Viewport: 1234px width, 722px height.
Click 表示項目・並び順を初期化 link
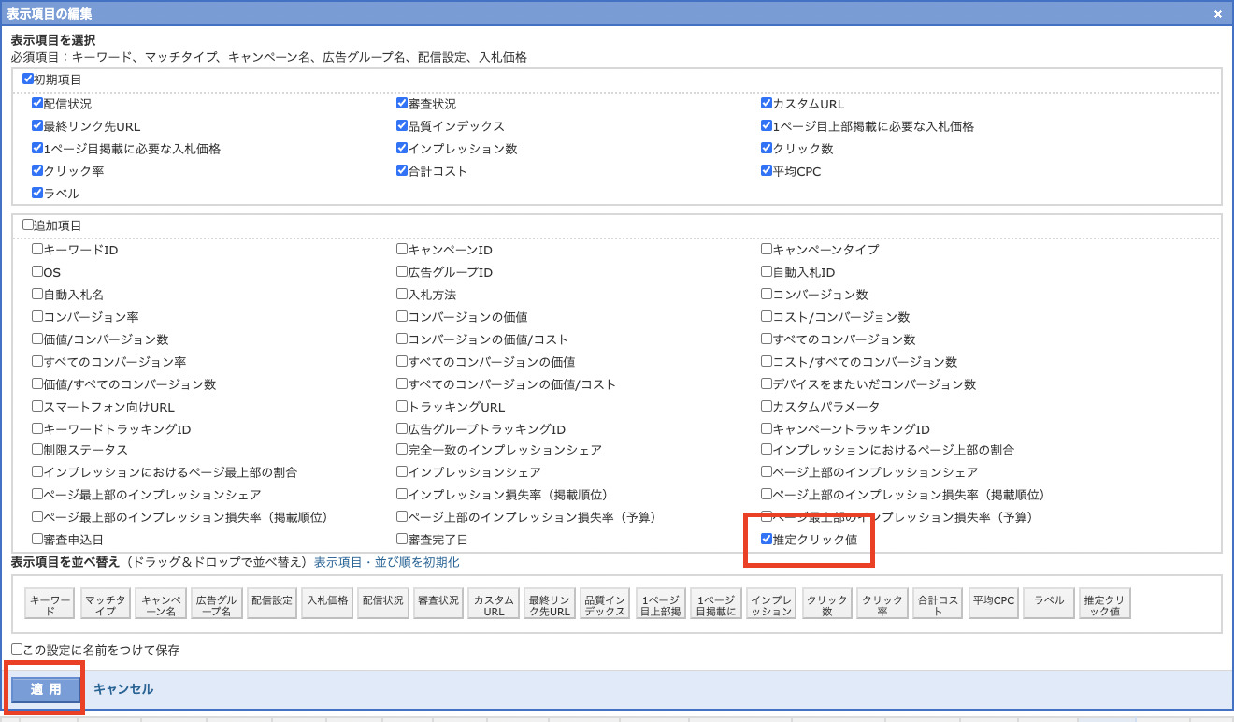point(386,562)
